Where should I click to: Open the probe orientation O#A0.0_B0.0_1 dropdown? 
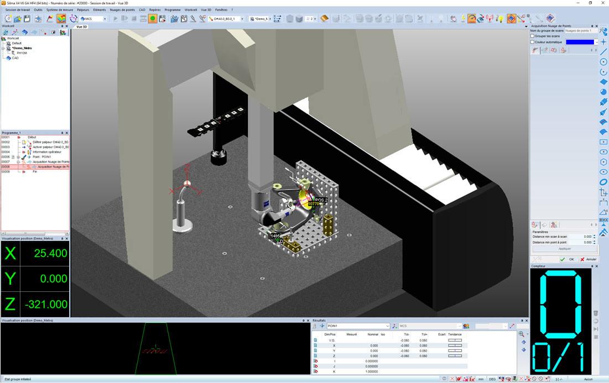(242, 19)
